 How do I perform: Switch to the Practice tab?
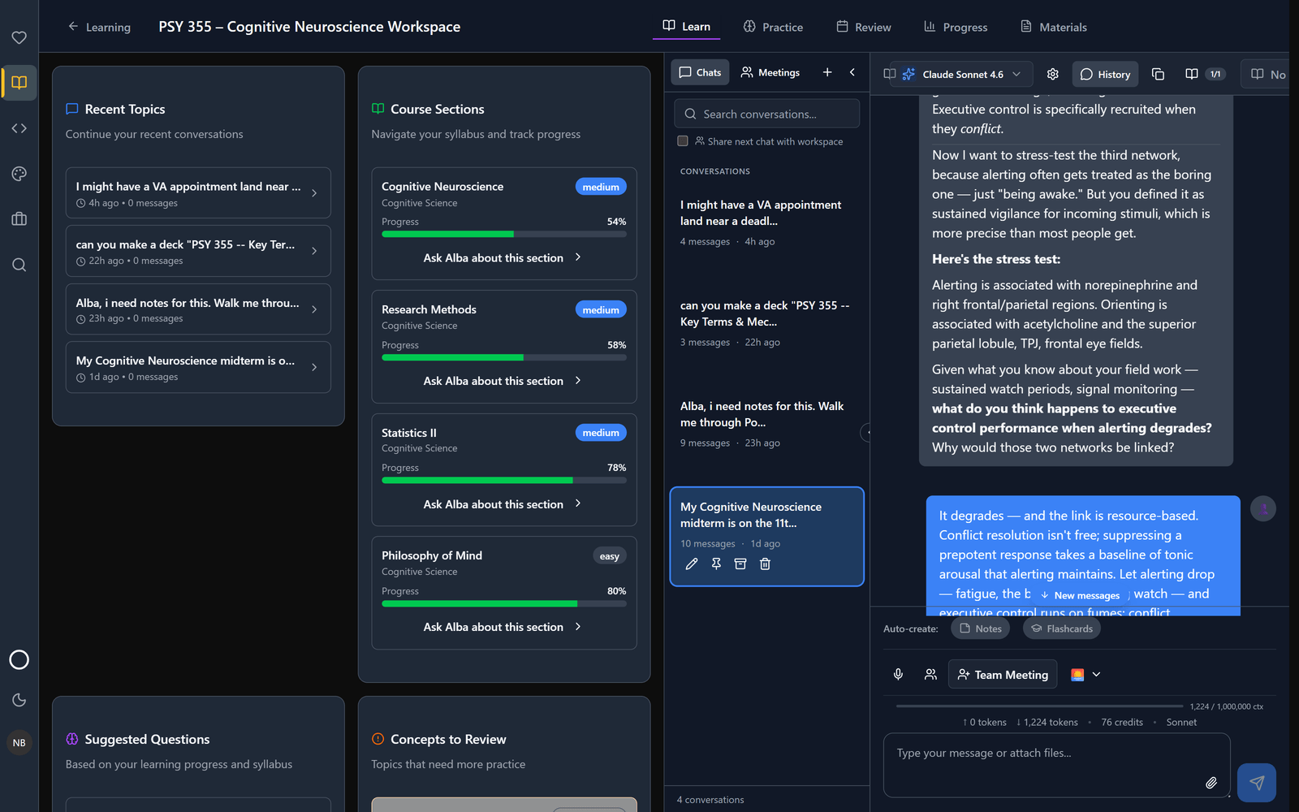point(773,27)
